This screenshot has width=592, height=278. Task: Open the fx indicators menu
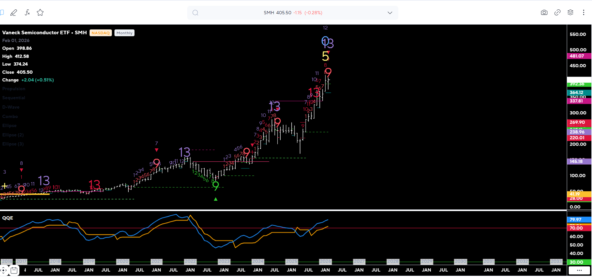coord(27,13)
